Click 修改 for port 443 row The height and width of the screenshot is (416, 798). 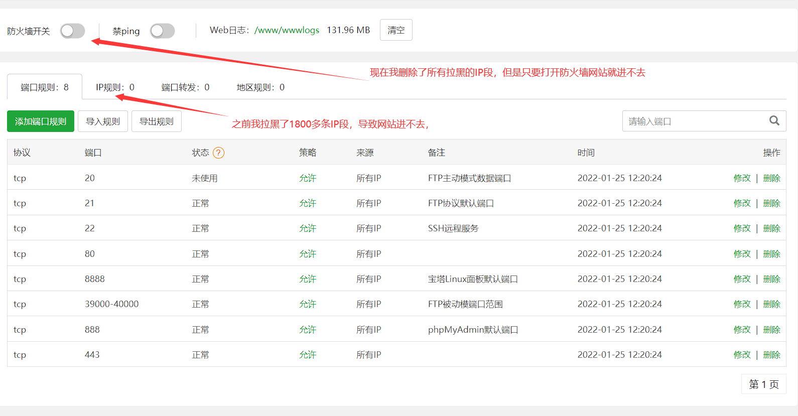[x=742, y=355]
